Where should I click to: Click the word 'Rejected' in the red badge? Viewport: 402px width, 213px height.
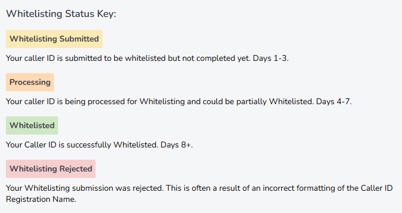[x=76, y=169]
